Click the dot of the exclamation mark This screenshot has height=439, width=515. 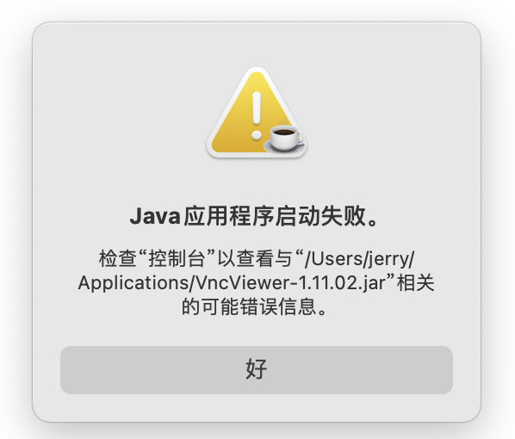(x=257, y=135)
